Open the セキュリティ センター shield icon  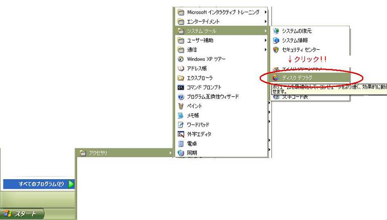[x=276, y=50]
